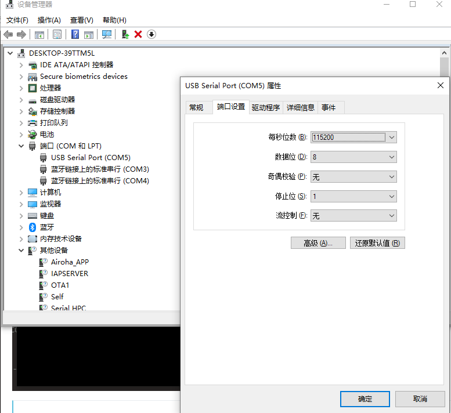Image resolution: width=451 pixels, height=413 pixels.
Task: Open the 查看(V) menu
Action: point(82,20)
